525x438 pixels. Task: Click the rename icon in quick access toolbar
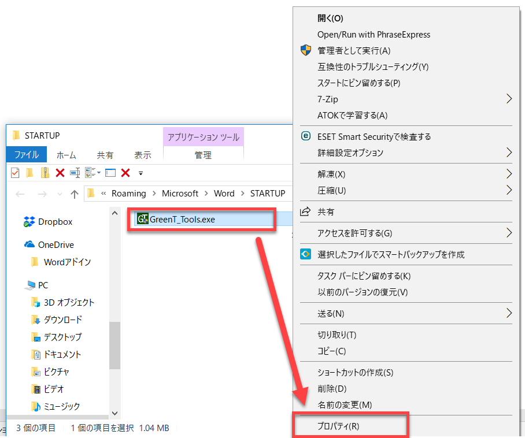click(75, 173)
